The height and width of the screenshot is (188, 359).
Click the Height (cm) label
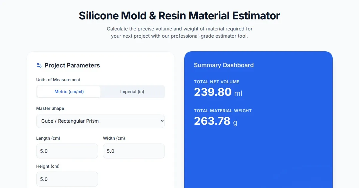[48, 166]
